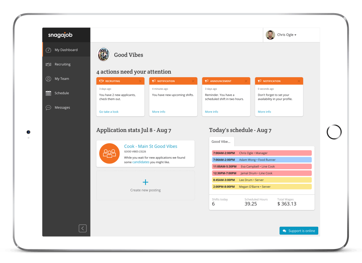Follow the Go take a look link
Image resolution: width=362 pixels, height=263 pixels.
109,112
